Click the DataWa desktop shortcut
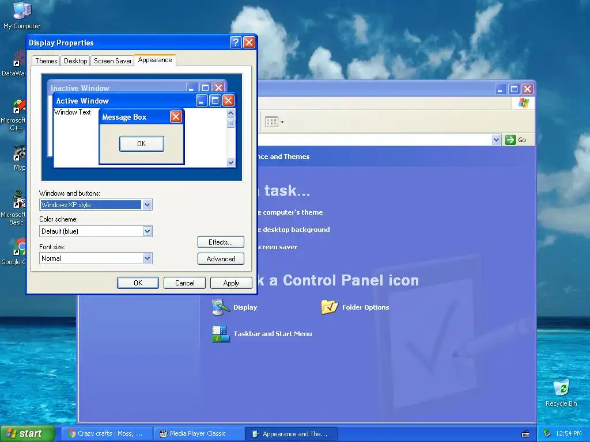 14,64
